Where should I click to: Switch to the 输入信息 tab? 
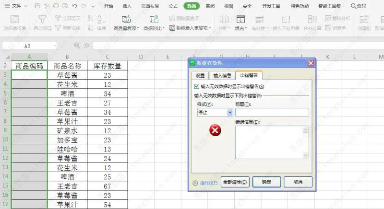tap(222, 75)
